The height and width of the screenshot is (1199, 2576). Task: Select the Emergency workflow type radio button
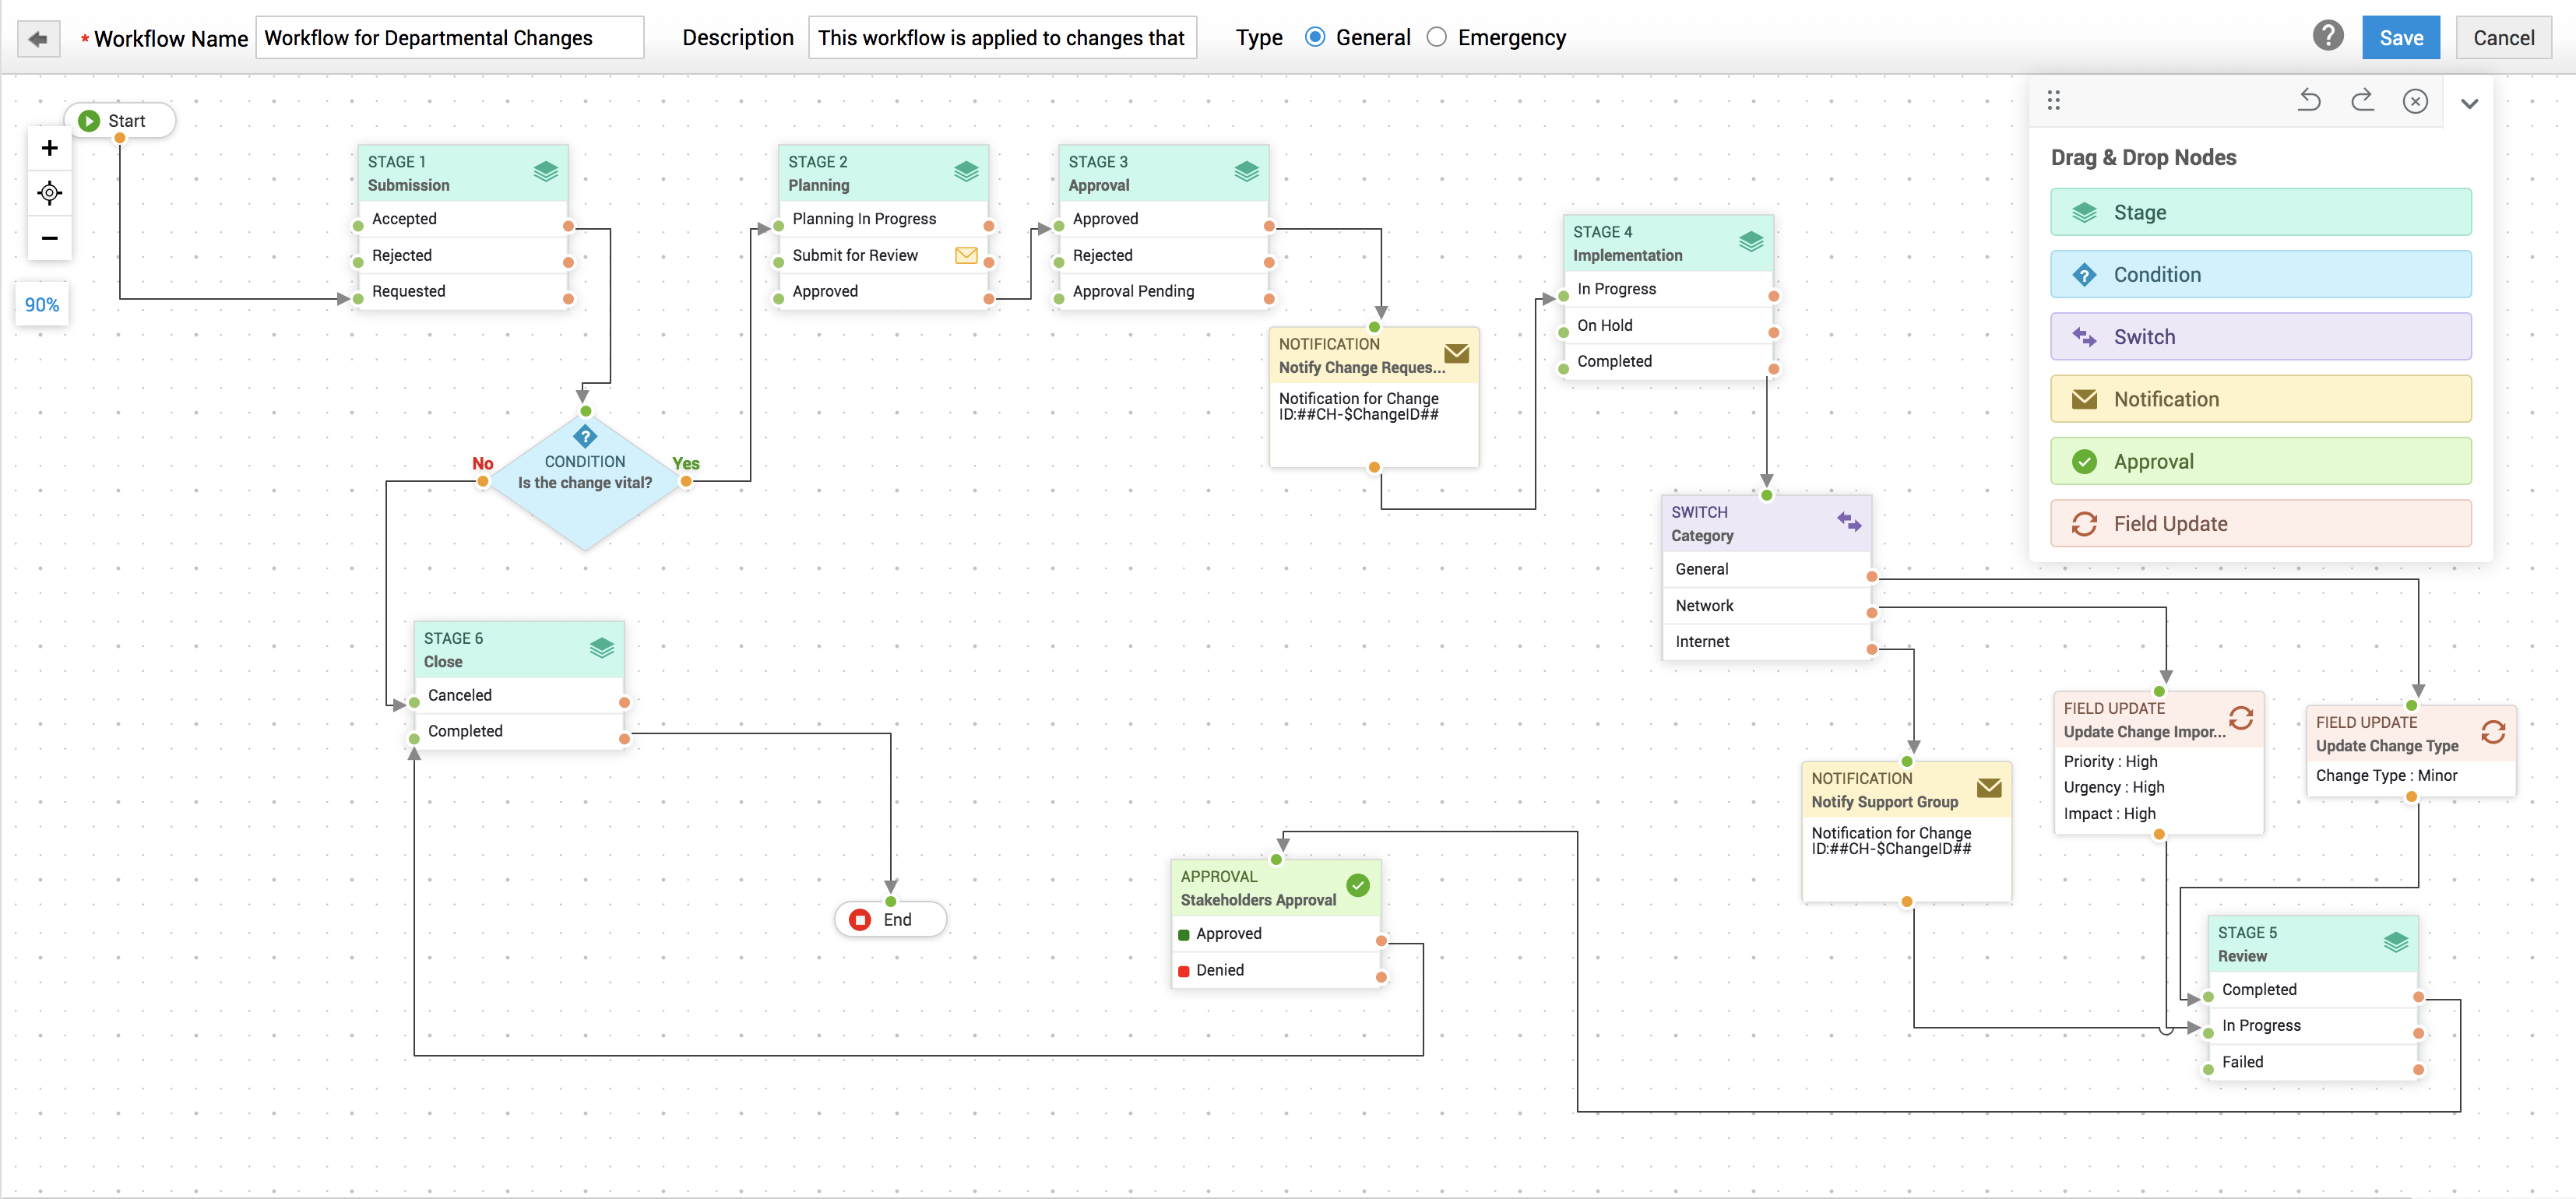click(x=1437, y=36)
